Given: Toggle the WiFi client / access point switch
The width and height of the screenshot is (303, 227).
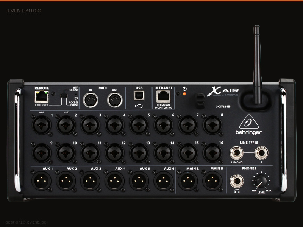Looking at the screenshot, I should click(x=64, y=96).
